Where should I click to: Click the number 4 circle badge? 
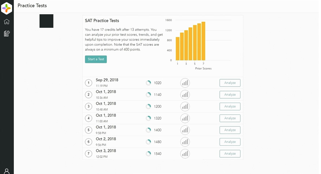88,118
